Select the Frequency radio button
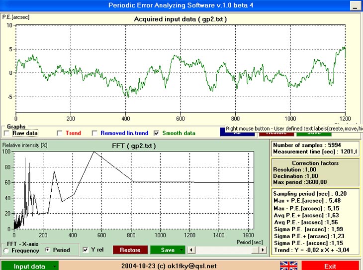The image size is (363, 270). (6, 251)
